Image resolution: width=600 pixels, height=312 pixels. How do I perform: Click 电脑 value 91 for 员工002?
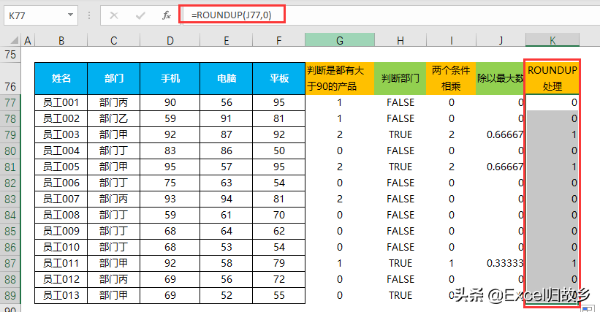tap(226, 118)
